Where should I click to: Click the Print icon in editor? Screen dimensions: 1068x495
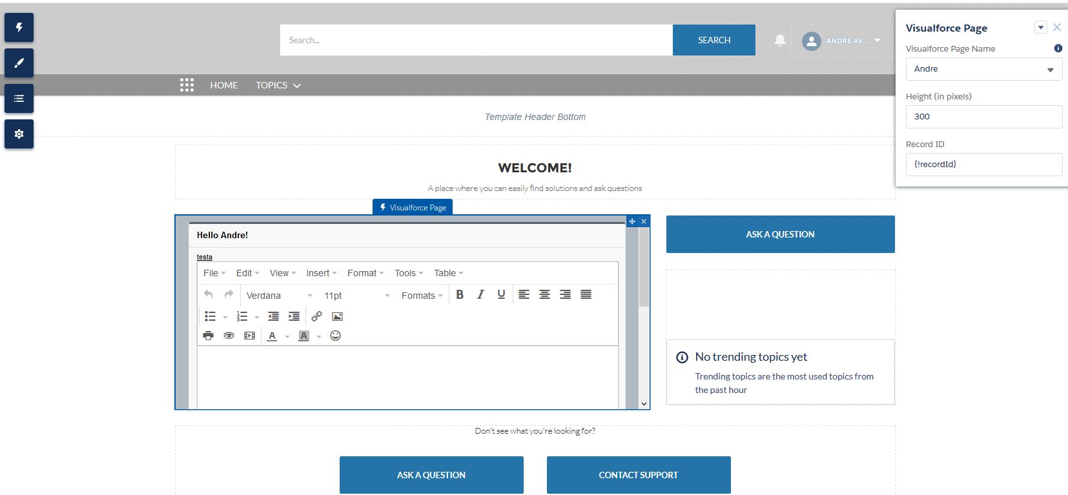click(208, 336)
